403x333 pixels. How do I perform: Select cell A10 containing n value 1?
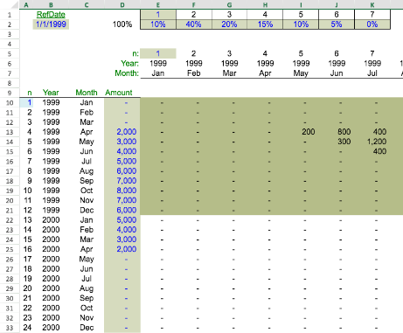(x=26, y=102)
